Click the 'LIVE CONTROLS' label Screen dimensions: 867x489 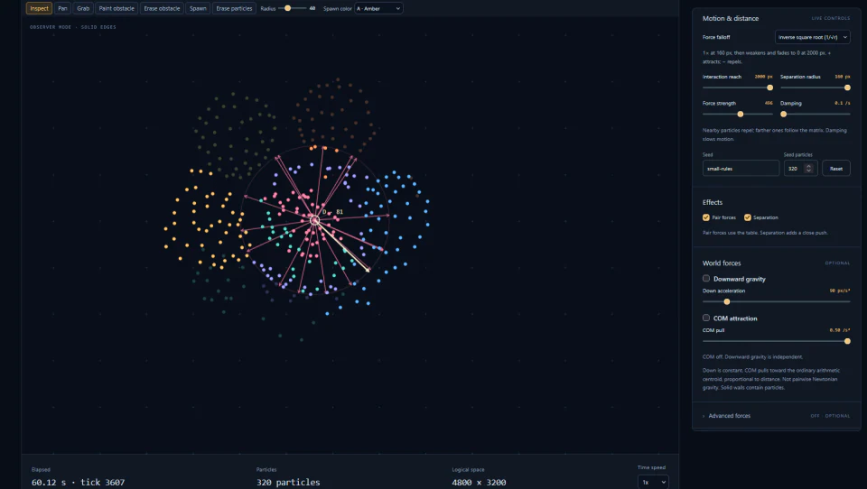tap(831, 18)
